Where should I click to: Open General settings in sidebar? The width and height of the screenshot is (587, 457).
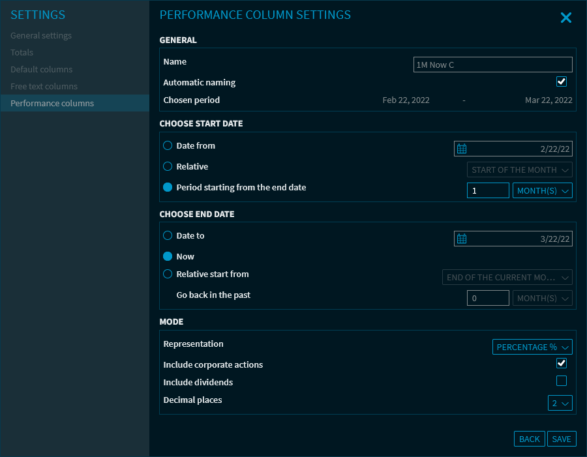click(x=41, y=36)
